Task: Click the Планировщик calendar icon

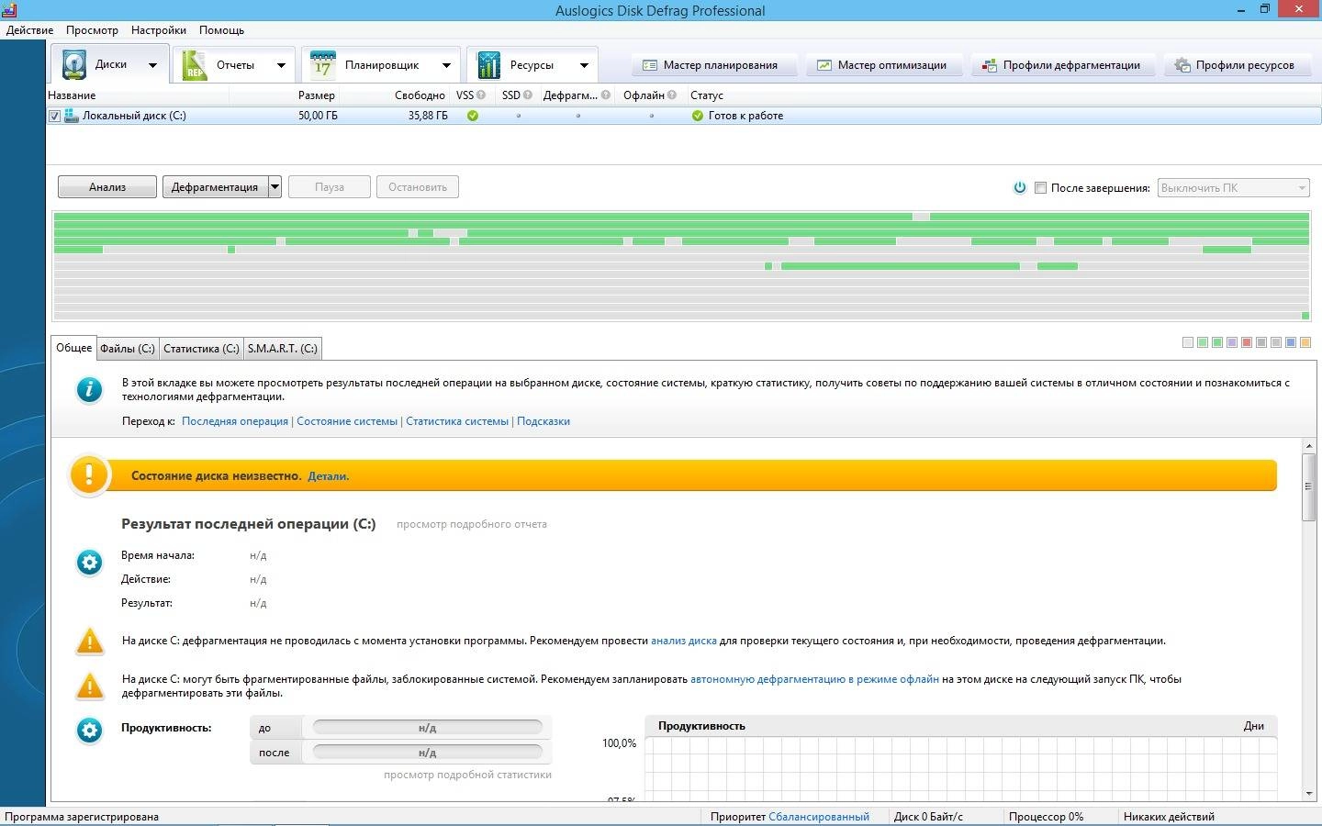Action: [x=322, y=65]
